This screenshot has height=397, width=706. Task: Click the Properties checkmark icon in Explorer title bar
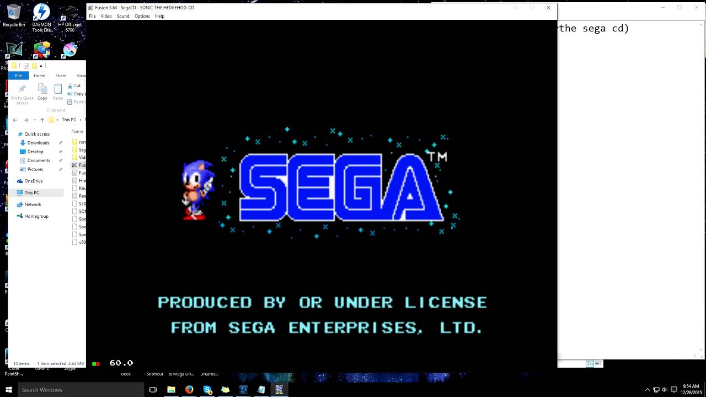pyautogui.click(x=25, y=66)
